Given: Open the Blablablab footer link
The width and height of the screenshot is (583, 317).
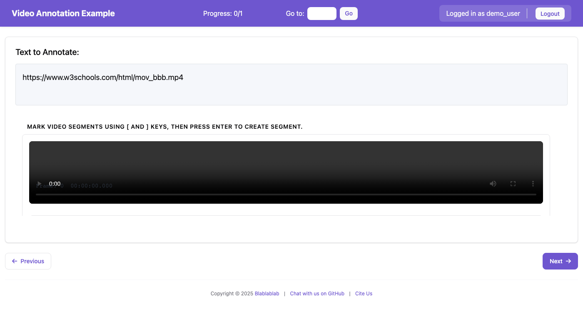Looking at the screenshot, I should 267,294.
